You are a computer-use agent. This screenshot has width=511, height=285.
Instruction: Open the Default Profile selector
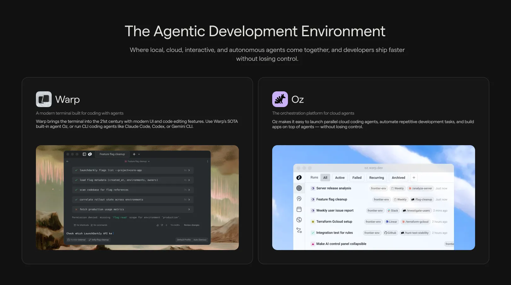click(x=184, y=240)
